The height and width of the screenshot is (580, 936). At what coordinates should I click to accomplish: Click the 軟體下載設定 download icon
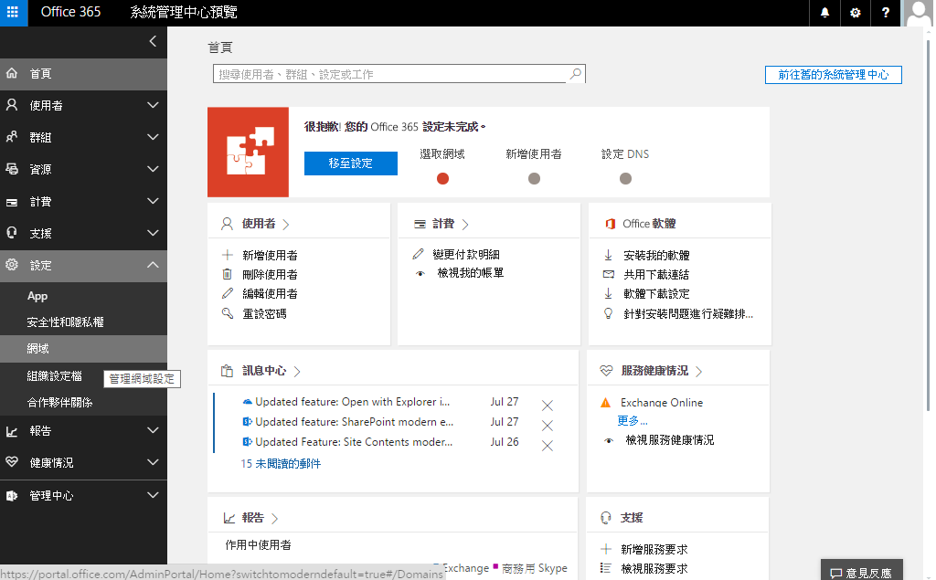(x=608, y=293)
